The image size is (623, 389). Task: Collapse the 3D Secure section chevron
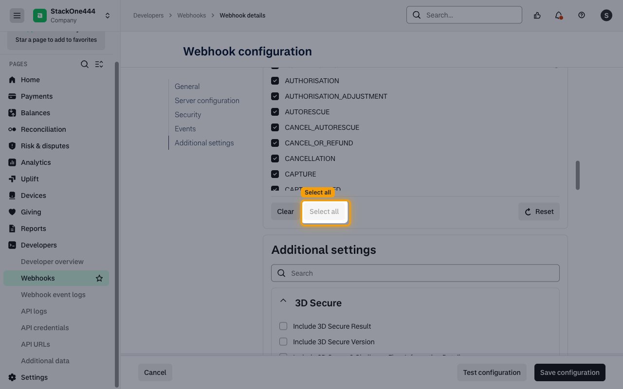(283, 301)
